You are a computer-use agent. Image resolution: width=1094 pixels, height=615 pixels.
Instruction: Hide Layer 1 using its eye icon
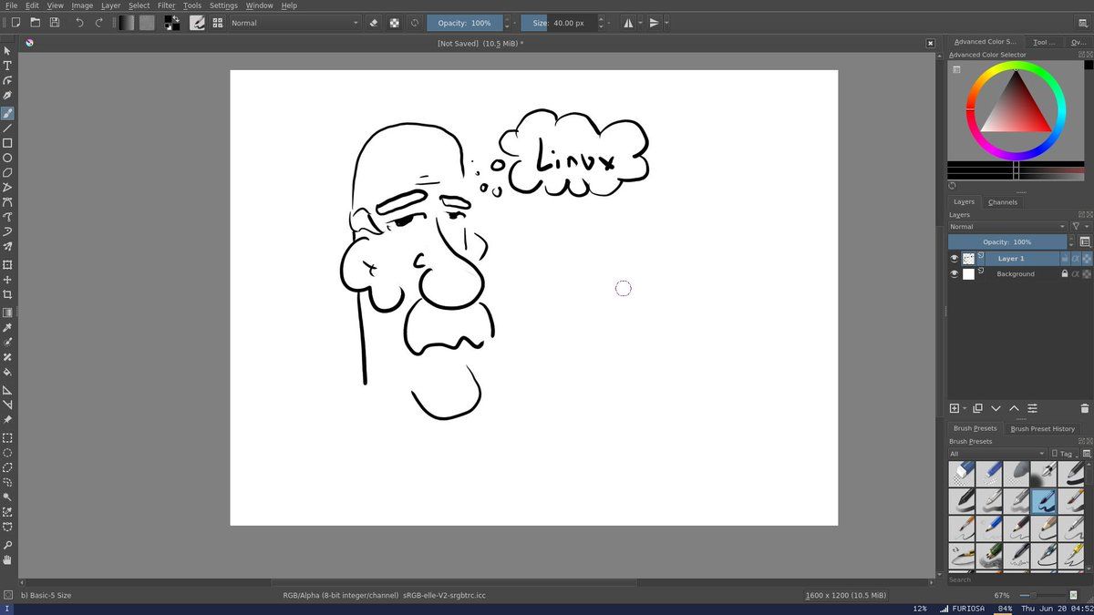955,259
